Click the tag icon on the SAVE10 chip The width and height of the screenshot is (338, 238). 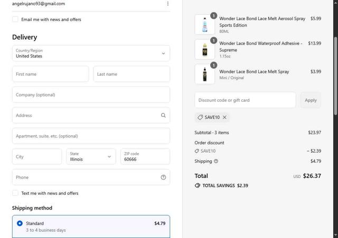click(x=200, y=117)
